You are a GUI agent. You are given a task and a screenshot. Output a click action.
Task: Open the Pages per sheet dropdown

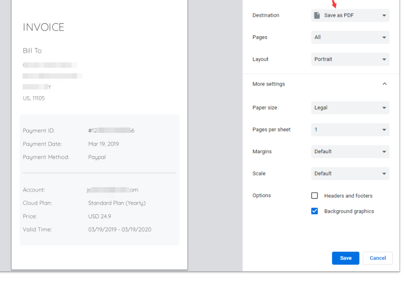coord(350,130)
